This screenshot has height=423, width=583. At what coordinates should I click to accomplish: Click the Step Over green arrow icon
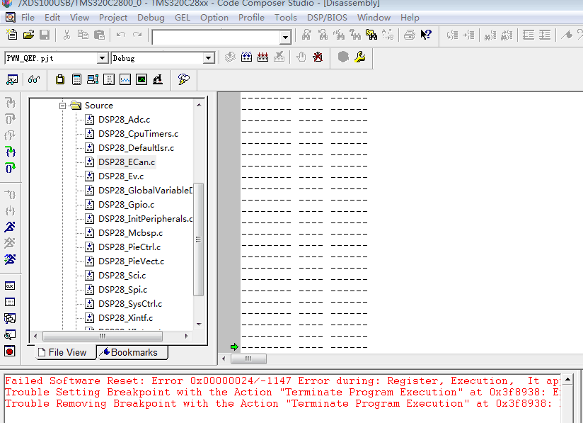pyautogui.click(x=10, y=152)
